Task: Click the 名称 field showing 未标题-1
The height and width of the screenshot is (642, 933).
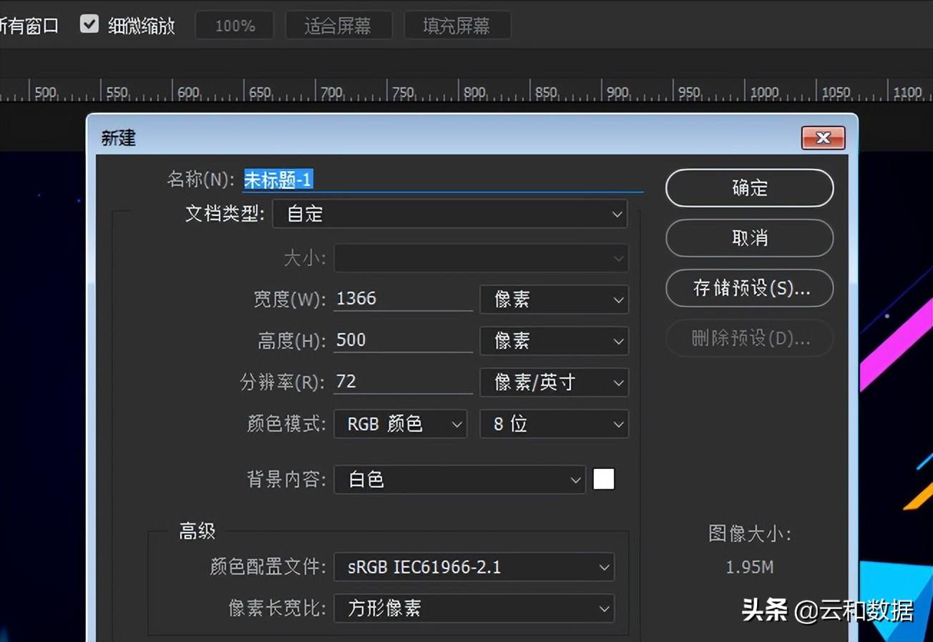Action: coord(442,180)
